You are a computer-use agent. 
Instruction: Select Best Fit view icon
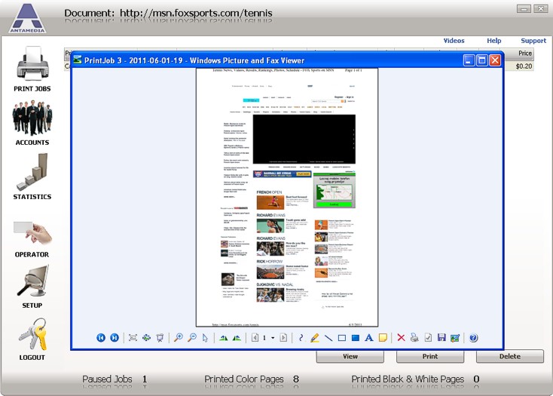click(133, 338)
